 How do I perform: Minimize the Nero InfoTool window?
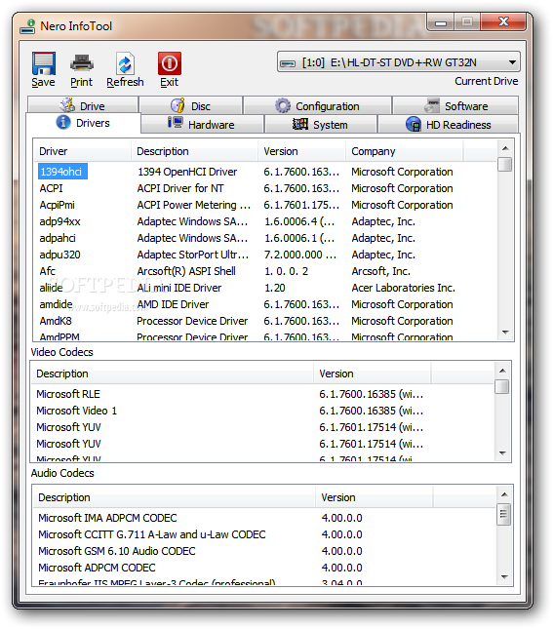tap(441, 22)
